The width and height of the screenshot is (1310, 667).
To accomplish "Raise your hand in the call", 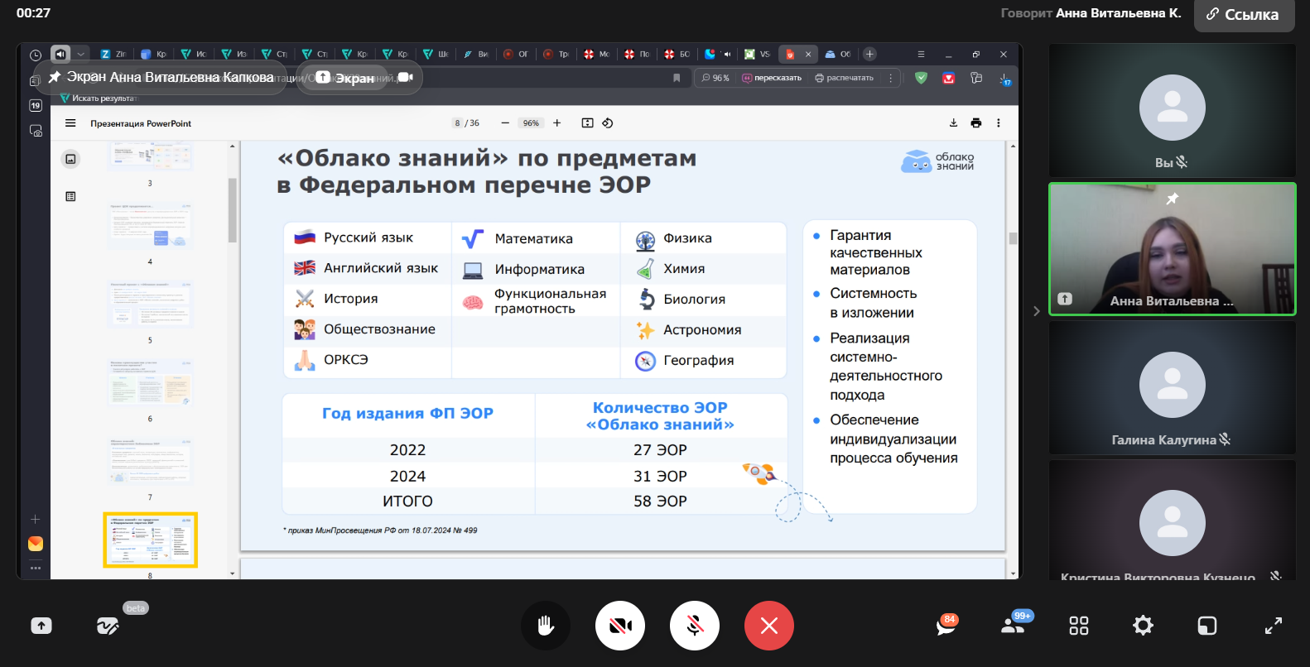I will 545,626.
